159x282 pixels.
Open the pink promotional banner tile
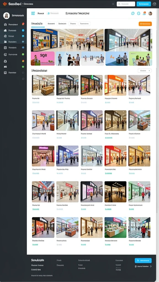[43, 59]
